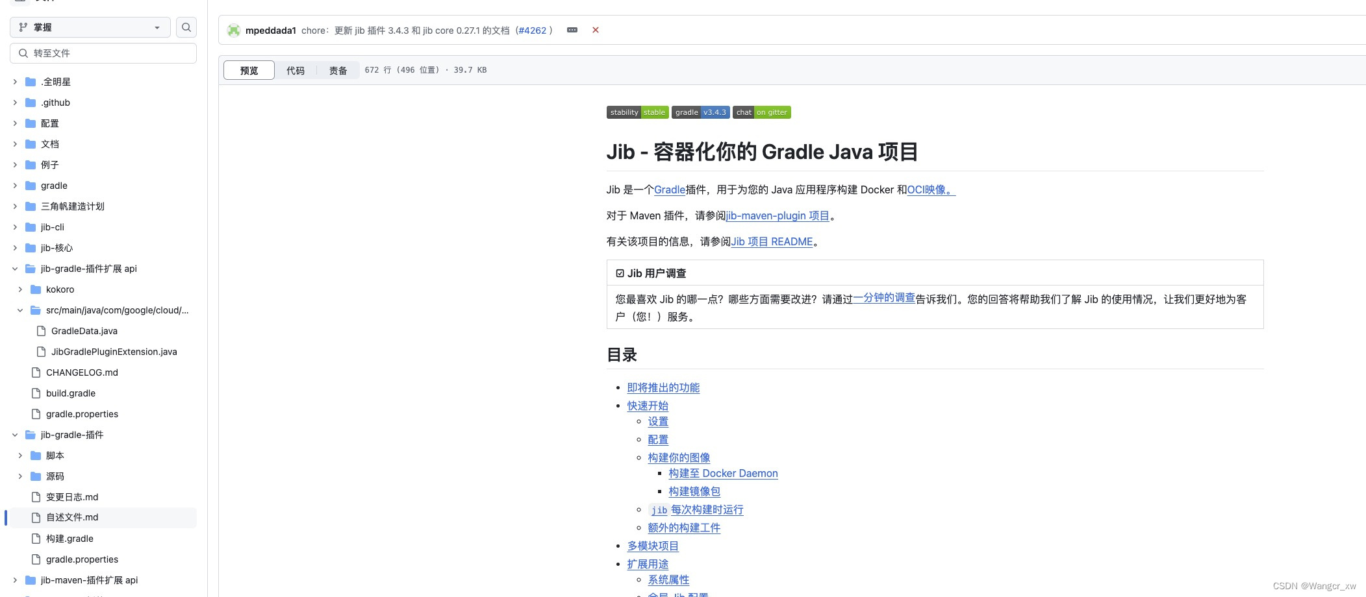The height and width of the screenshot is (597, 1366).
Task: Switch to the 责备 tab
Action: 338,70
